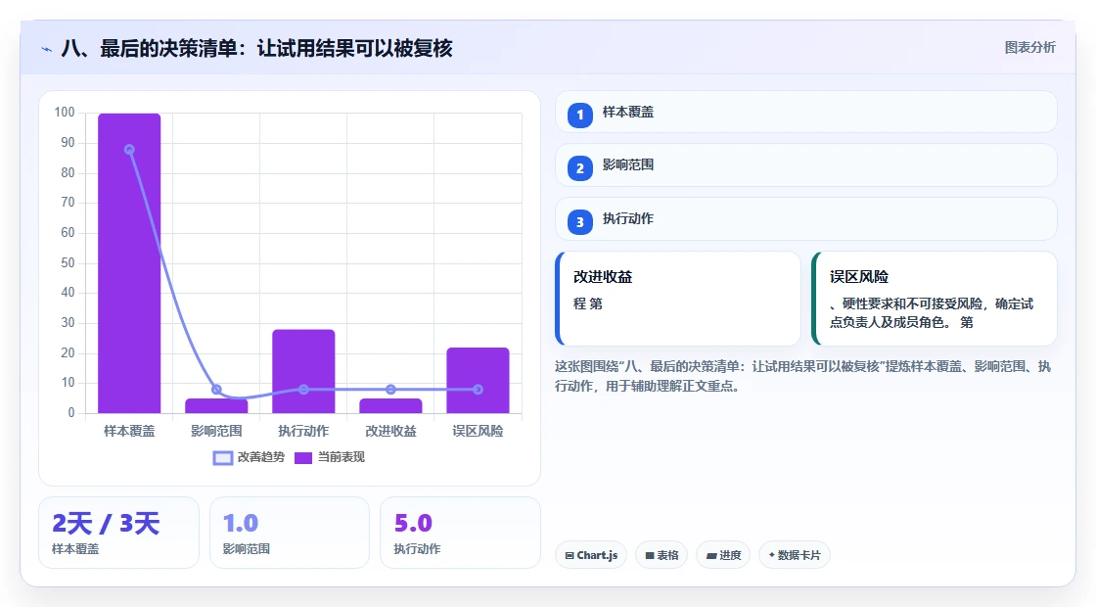Click the 改进收益 bar in chart

click(x=390, y=405)
